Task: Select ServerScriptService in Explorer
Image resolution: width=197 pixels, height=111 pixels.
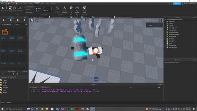Action: (x=174, y=34)
